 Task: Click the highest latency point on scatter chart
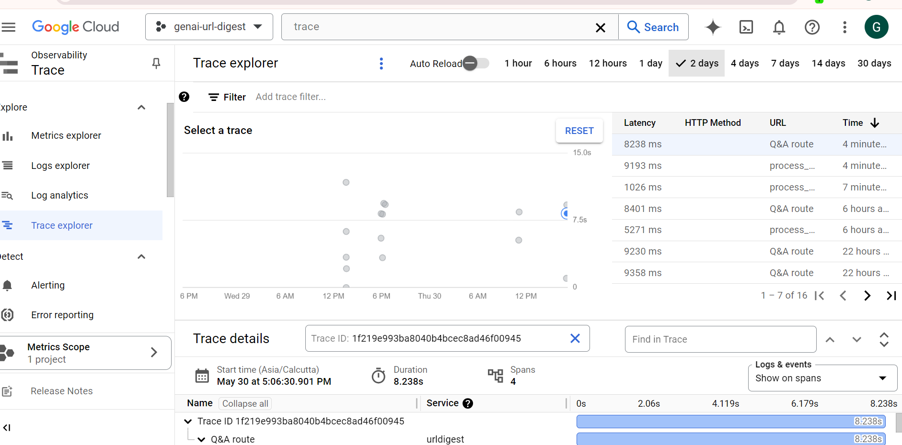coord(346,182)
